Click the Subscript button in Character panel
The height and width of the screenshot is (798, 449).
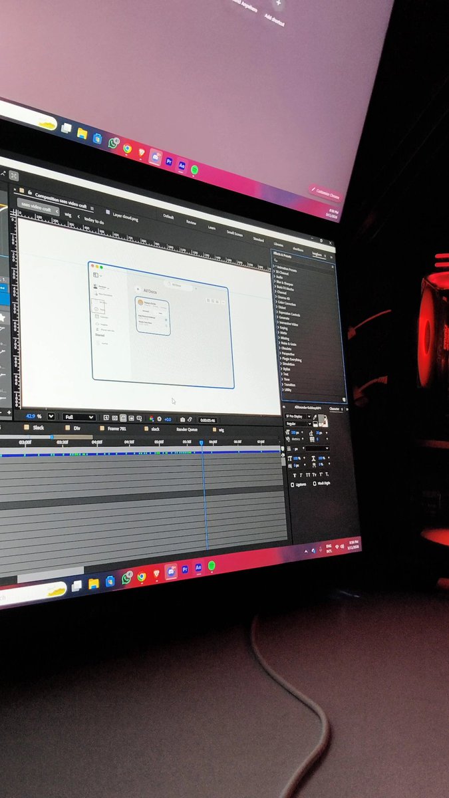coord(327,475)
